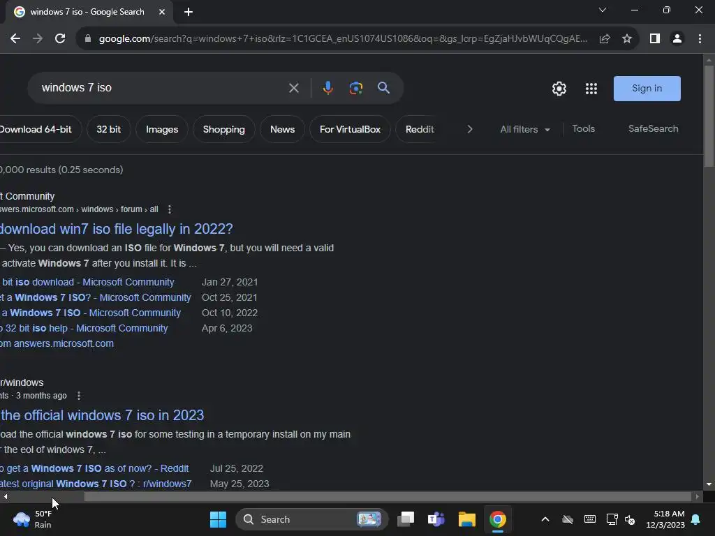Clear the search box text

pyautogui.click(x=294, y=88)
